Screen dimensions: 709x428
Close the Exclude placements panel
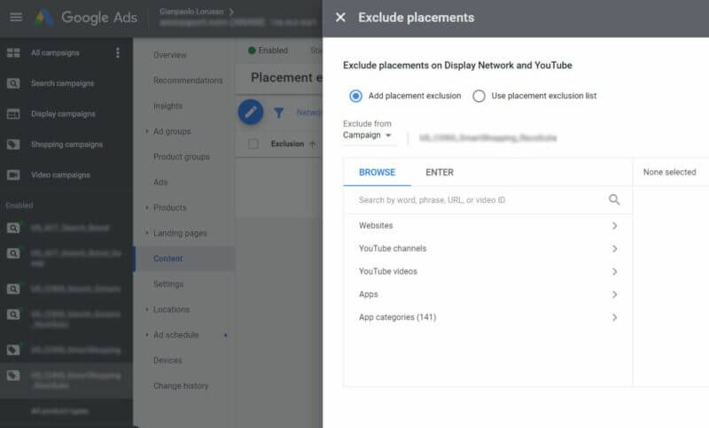click(340, 17)
